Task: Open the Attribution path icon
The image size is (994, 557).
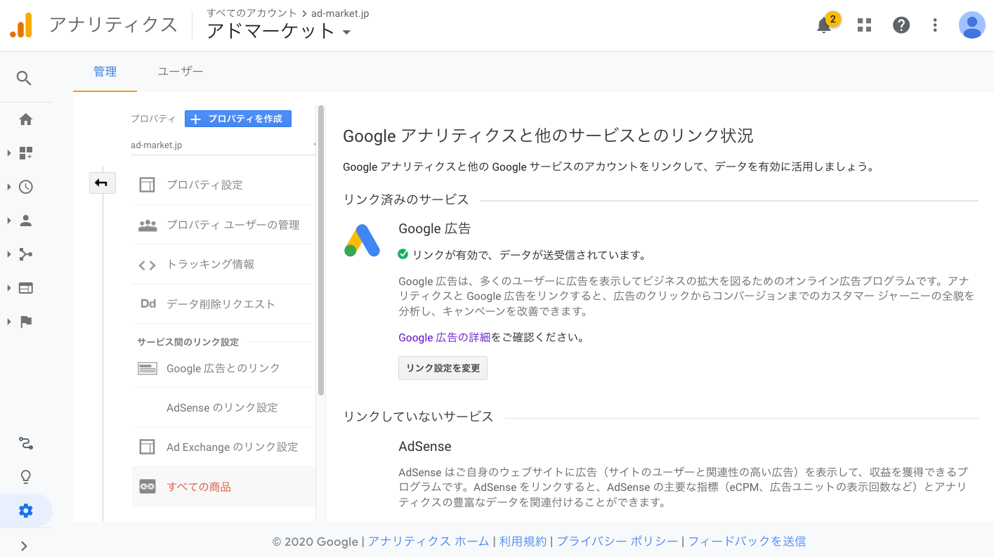Action: 26,443
